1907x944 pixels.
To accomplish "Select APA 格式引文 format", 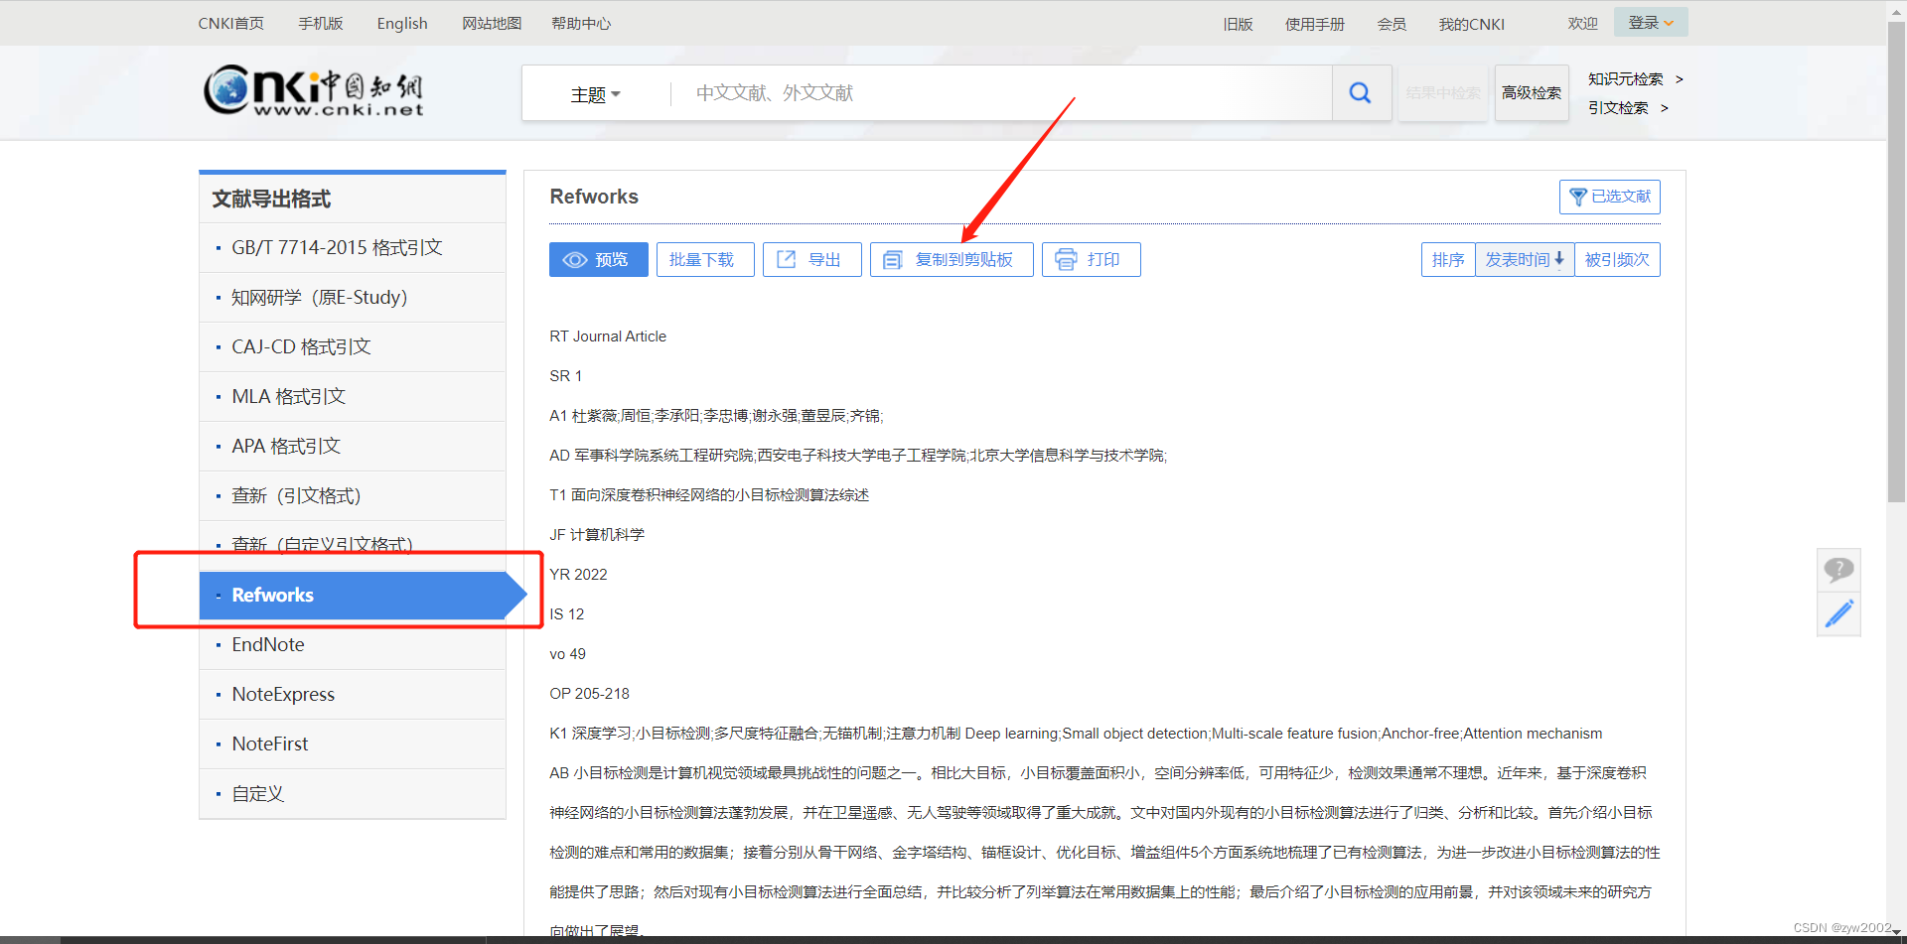I will click(353, 447).
